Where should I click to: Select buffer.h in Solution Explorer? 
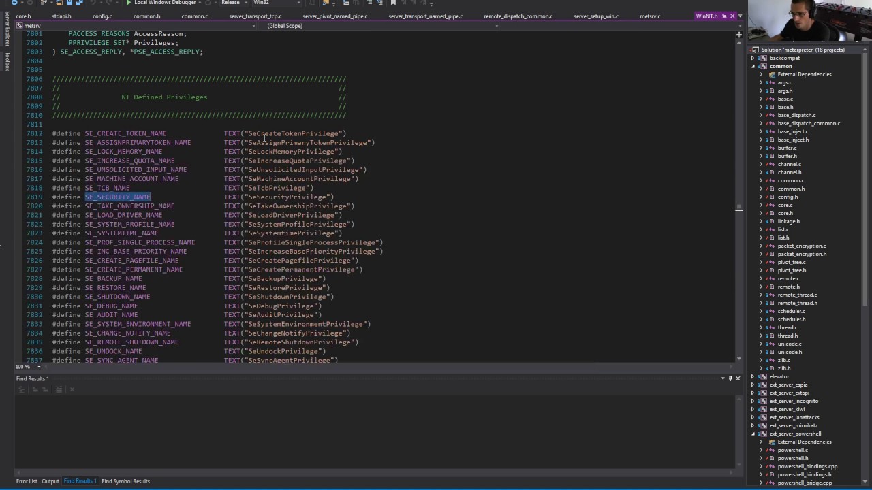click(787, 156)
